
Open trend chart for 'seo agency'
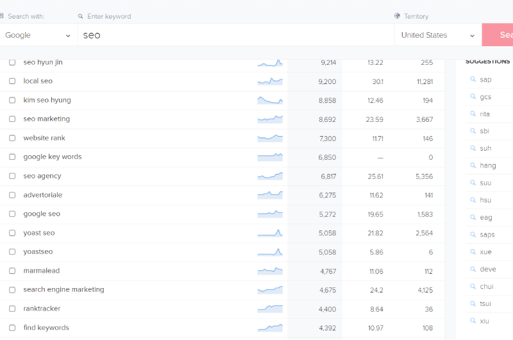tap(270, 176)
